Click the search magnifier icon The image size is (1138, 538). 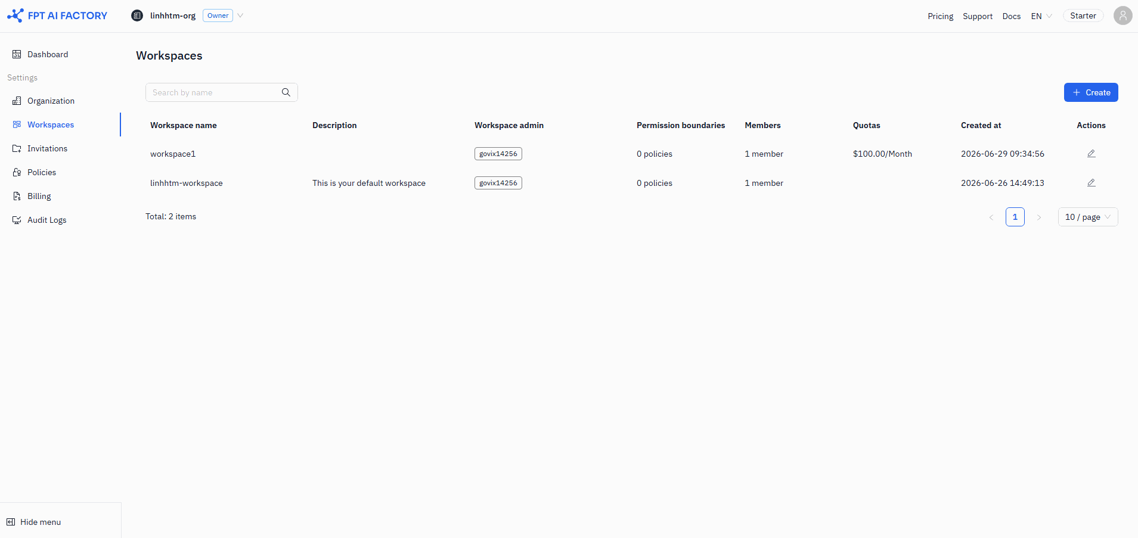286,92
